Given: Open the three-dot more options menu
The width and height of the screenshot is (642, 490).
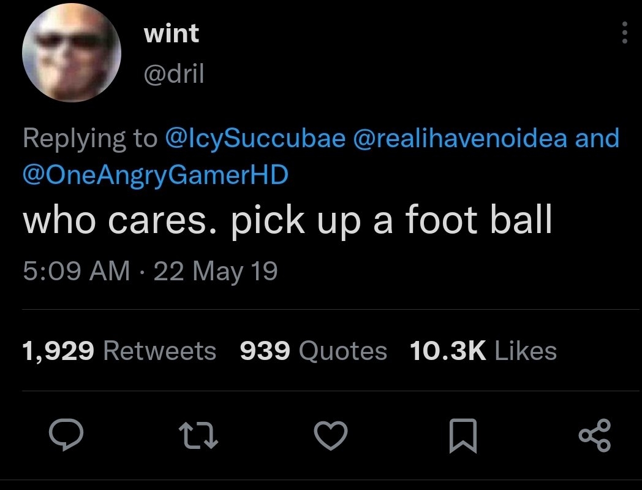Looking at the screenshot, I should (x=624, y=33).
